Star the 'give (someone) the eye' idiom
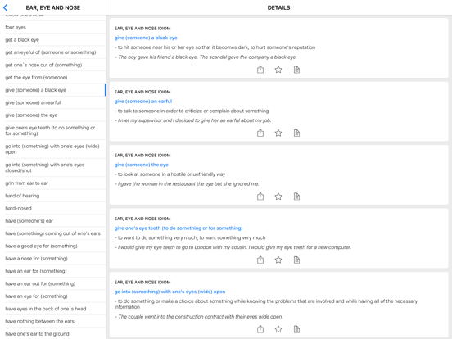This screenshot has height=339, width=452. coord(278,197)
